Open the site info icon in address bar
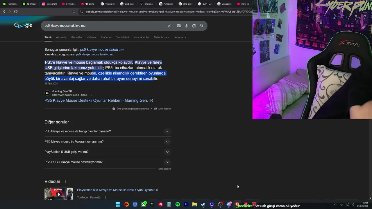The width and height of the screenshot is (372, 209). click(81, 12)
